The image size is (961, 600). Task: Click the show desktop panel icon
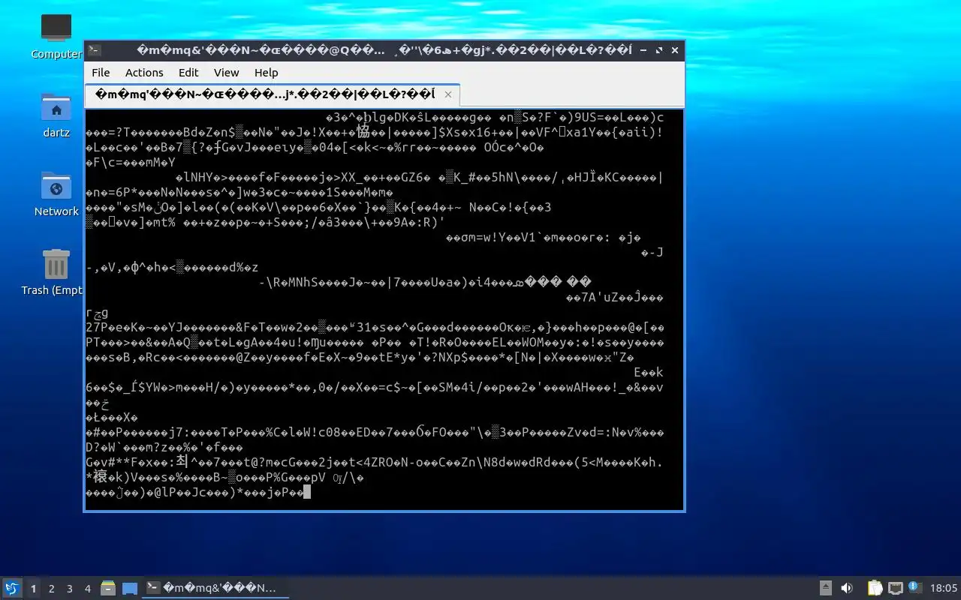(130, 588)
